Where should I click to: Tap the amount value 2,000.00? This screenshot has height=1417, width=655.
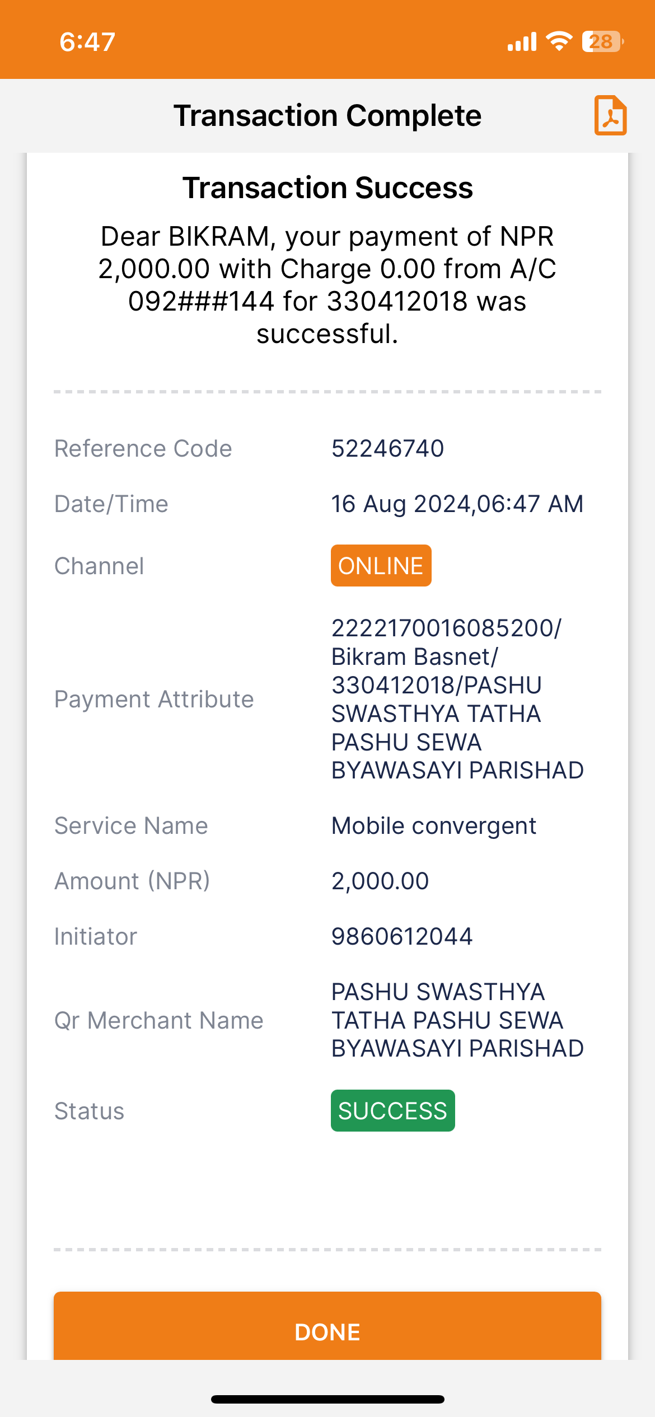pyautogui.click(x=380, y=881)
